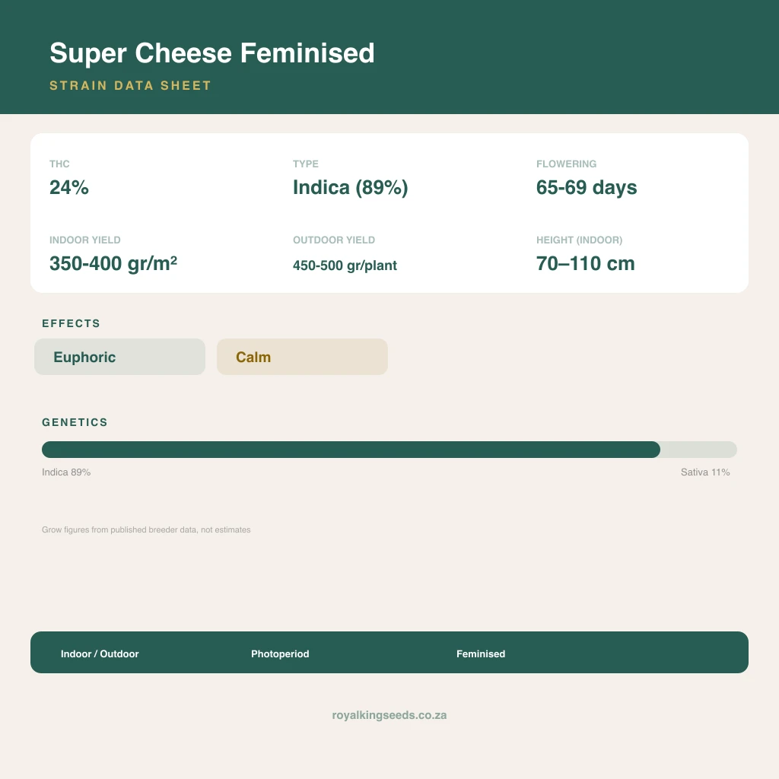The width and height of the screenshot is (779, 779).
Task: Click the Super Cheese Feminised title
Action: tap(212, 53)
